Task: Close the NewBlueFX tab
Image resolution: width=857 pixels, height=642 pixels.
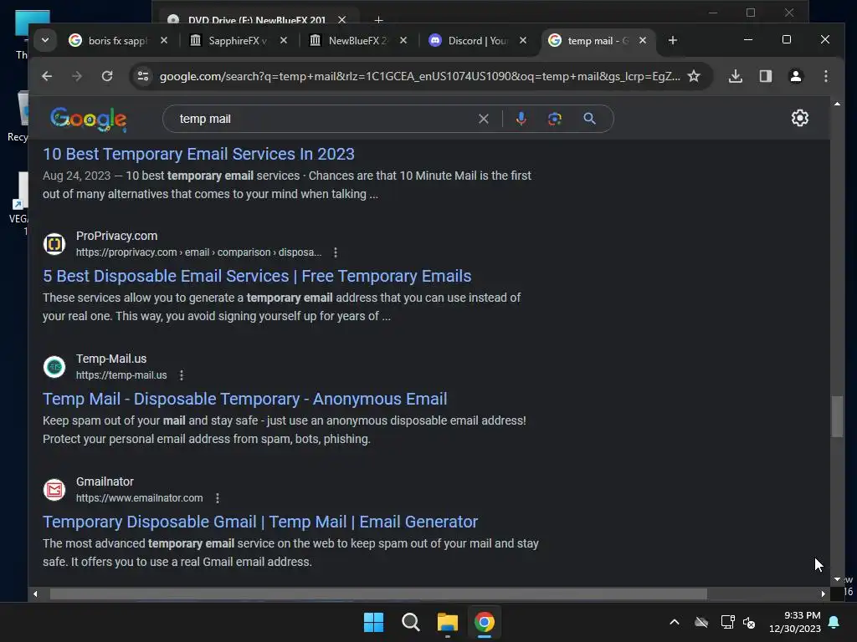Action: [403, 40]
